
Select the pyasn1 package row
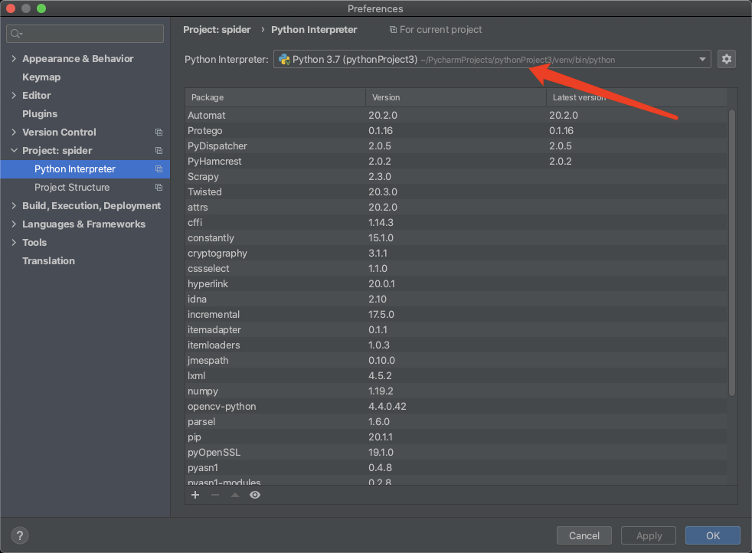(x=456, y=468)
